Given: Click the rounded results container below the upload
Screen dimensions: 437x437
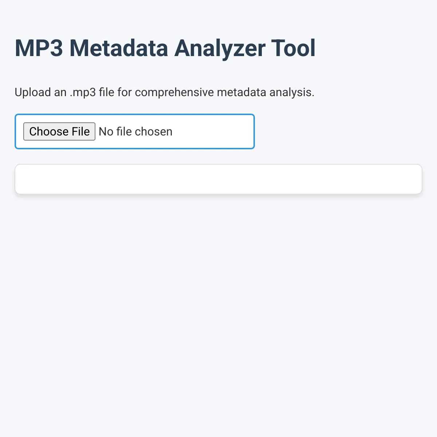Looking at the screenshot, I should click(x=219, y=179).
